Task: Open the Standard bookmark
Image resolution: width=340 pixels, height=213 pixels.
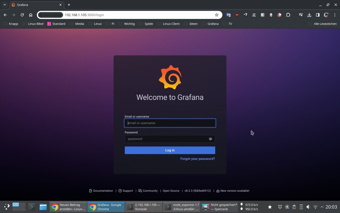Action: (x=56, y=24)
